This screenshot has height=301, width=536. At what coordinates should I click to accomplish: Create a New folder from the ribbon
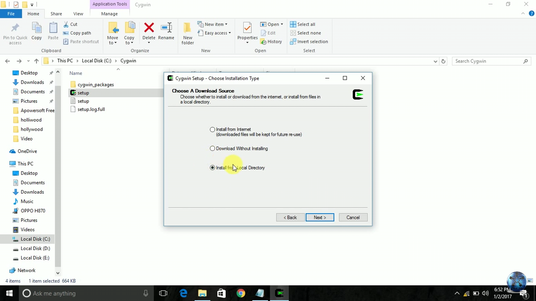click(188, 33)
